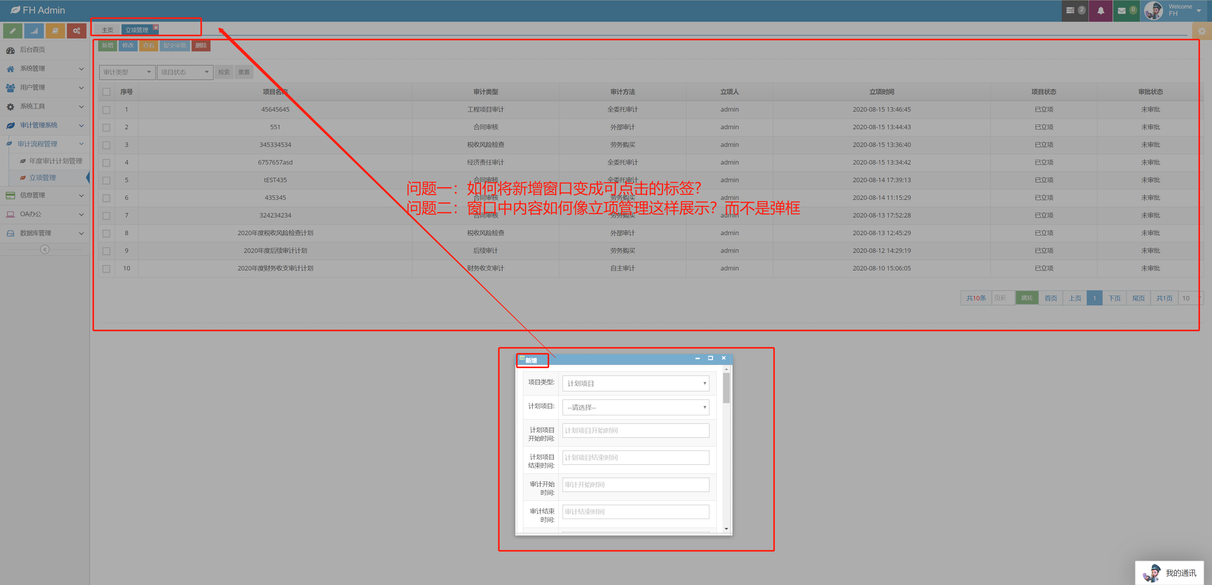
Task: Collapse the sidebar with the arrow circle
Action: click(45, 250)
